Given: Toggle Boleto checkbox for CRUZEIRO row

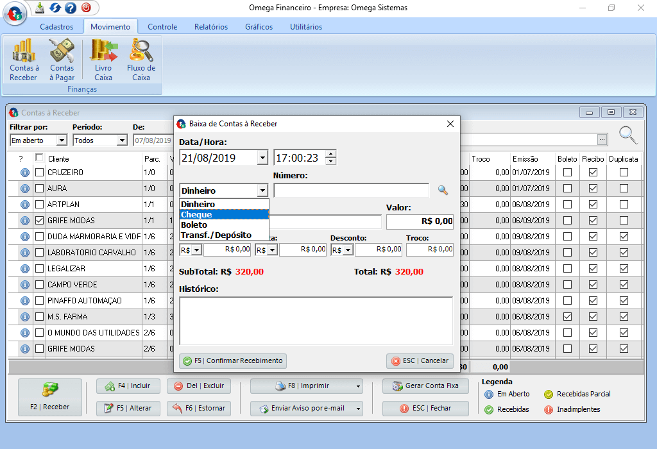Looking at the screenshot, I should pos(567,173).
